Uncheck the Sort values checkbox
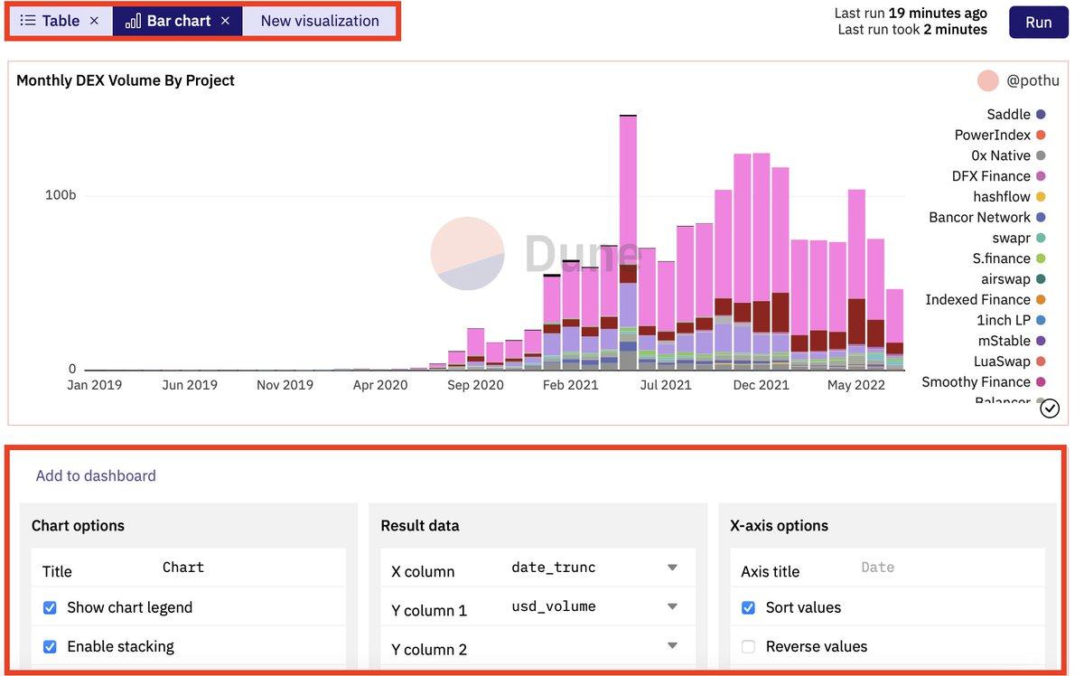The width and height of the screenshot is (1084, 676). (x=748, y=608)
